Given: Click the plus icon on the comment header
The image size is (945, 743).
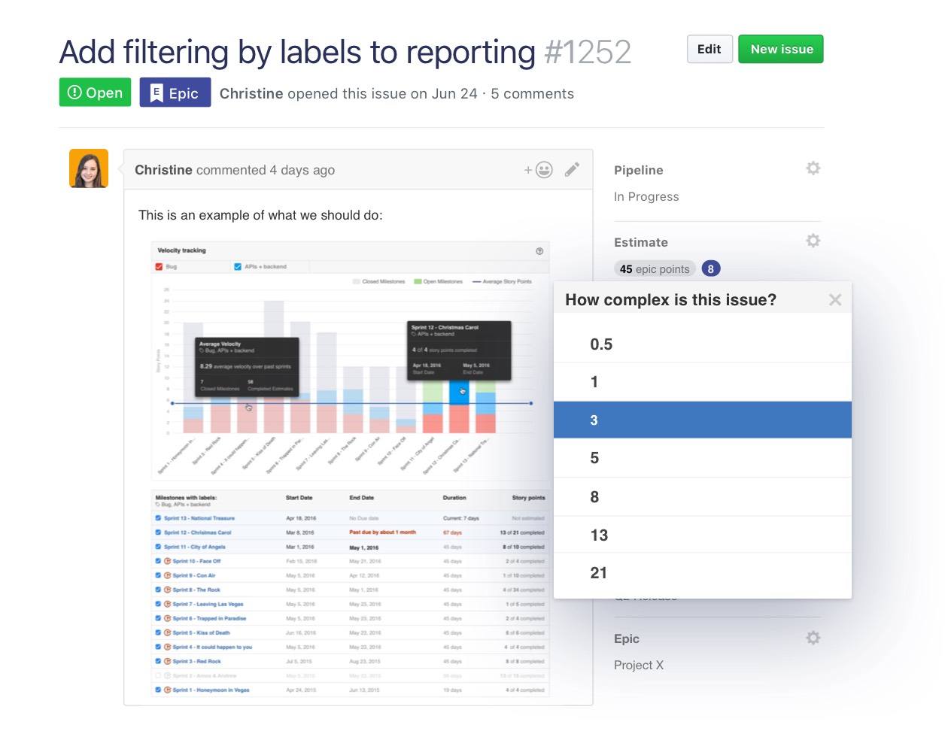Looking at the screenshot, I should [x=528, y=170].
